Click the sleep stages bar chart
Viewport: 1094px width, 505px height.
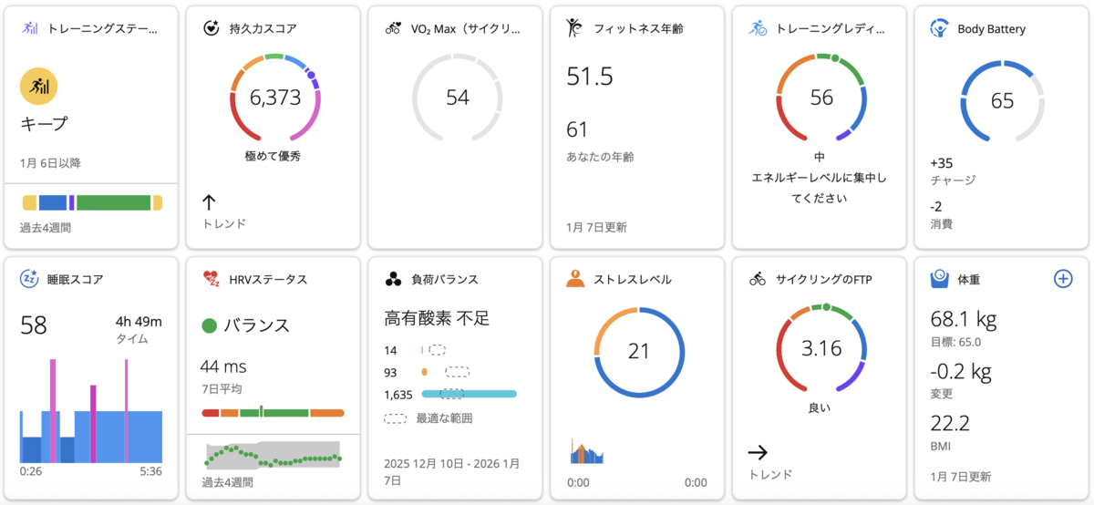91,410
